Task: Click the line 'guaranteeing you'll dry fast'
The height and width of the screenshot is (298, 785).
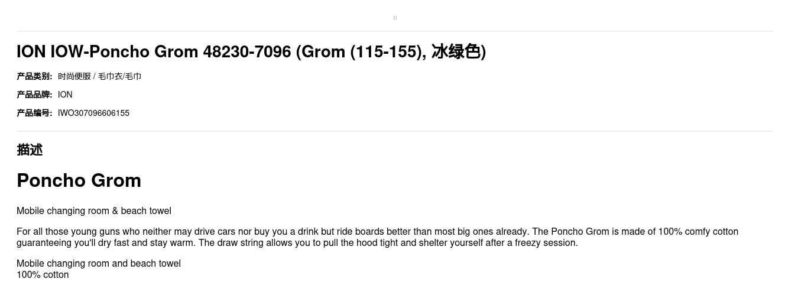Action: point(297,243)
